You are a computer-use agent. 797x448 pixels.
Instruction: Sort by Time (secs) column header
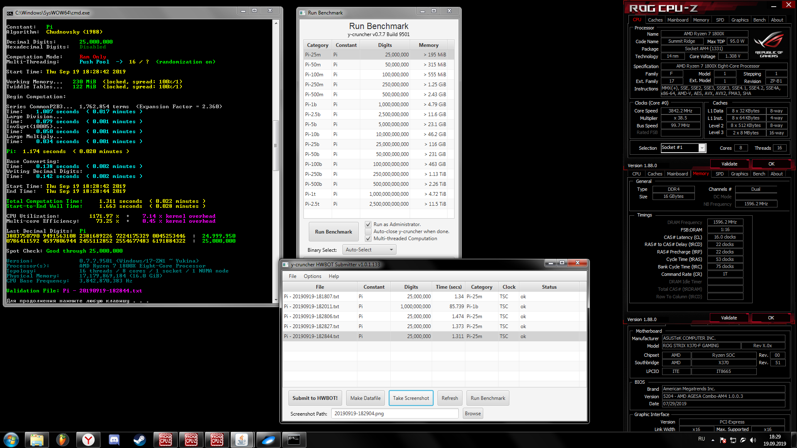coord(449,287)
